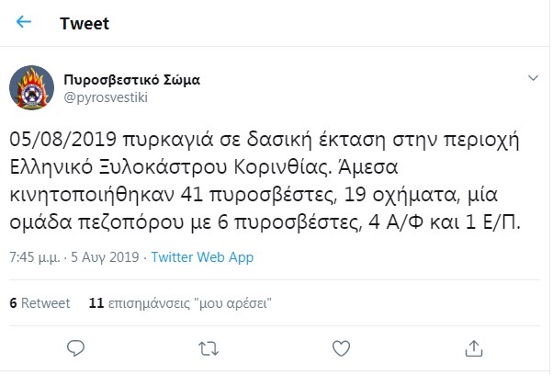Click the tweet body text paragraph
Screen dimensions: 553x375
tap(265, 181)
